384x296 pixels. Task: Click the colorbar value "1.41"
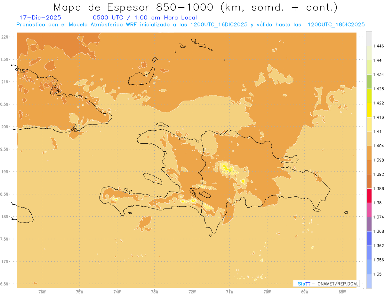[x=377, y=131]
